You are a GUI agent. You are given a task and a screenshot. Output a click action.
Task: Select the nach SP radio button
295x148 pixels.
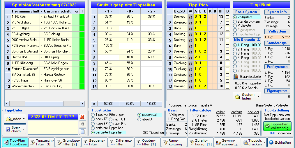pos(93,124)
